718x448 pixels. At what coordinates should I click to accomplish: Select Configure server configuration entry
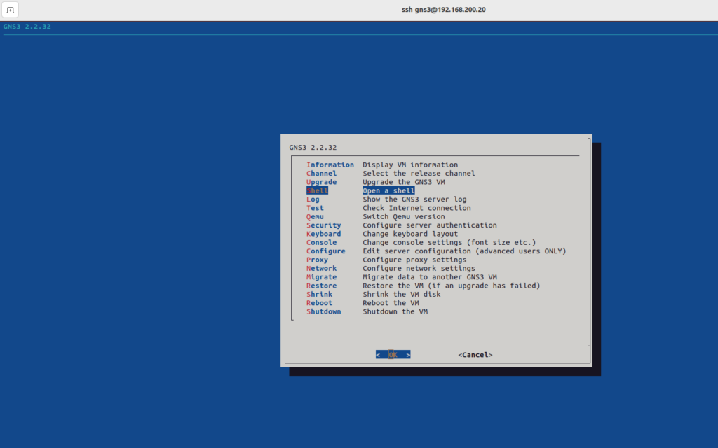pos(325,251)
